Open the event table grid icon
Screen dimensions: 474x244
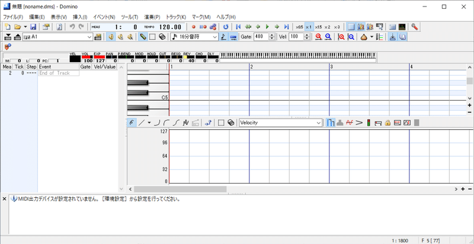coord(392,27)
